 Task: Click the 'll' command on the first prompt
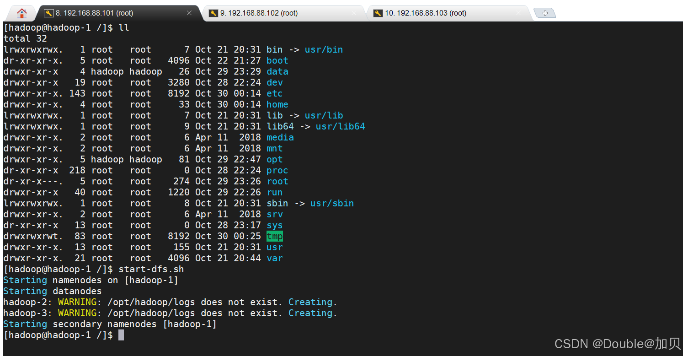[x=124, y=27]
